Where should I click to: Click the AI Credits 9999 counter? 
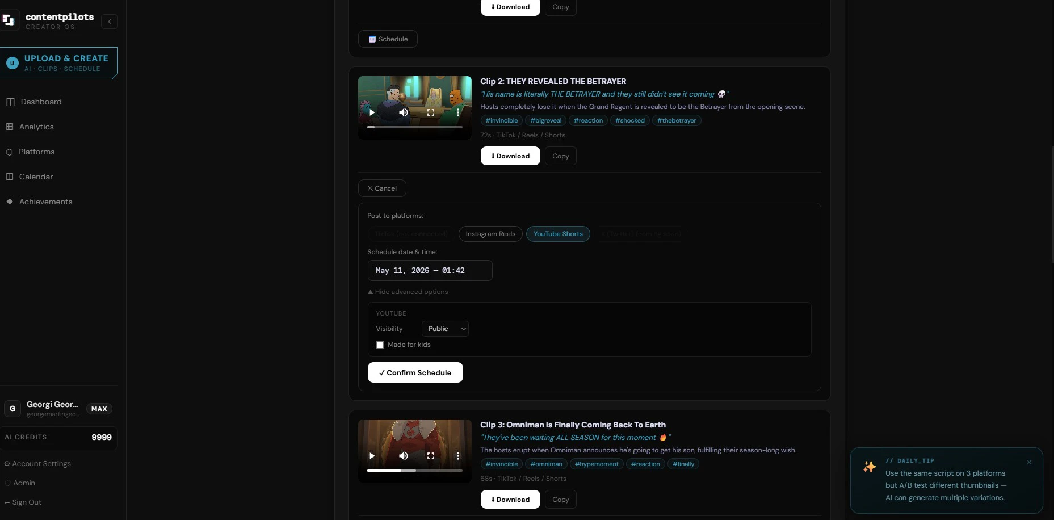(x=58, y=437)
